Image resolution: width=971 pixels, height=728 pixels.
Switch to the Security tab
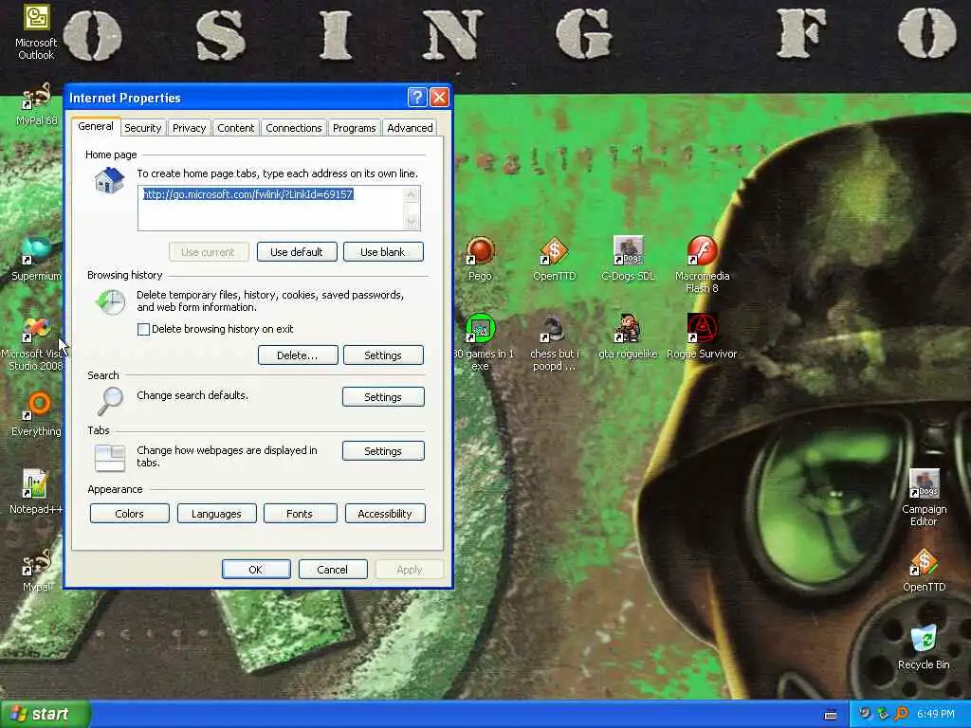[142, 128]
